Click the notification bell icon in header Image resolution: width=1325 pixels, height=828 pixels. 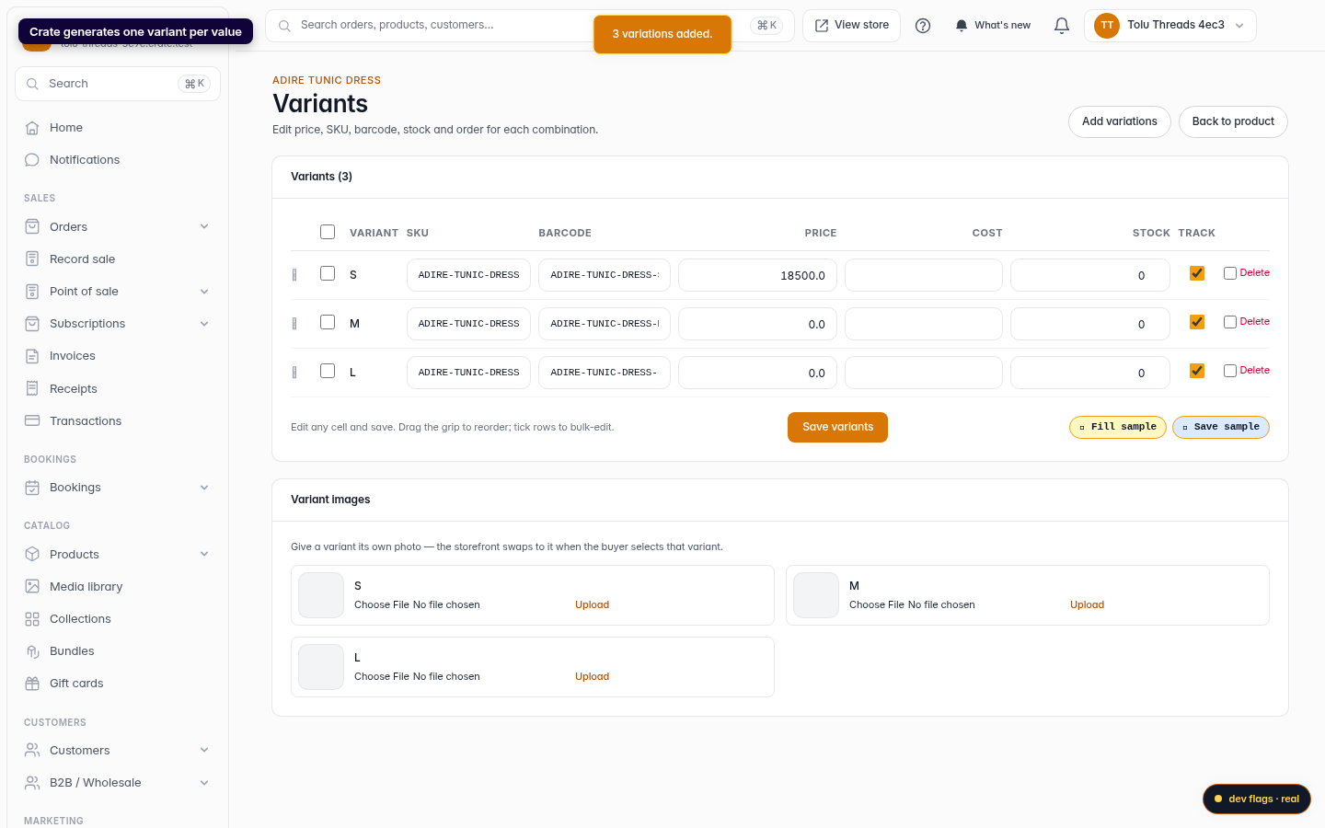[1062, 26]
